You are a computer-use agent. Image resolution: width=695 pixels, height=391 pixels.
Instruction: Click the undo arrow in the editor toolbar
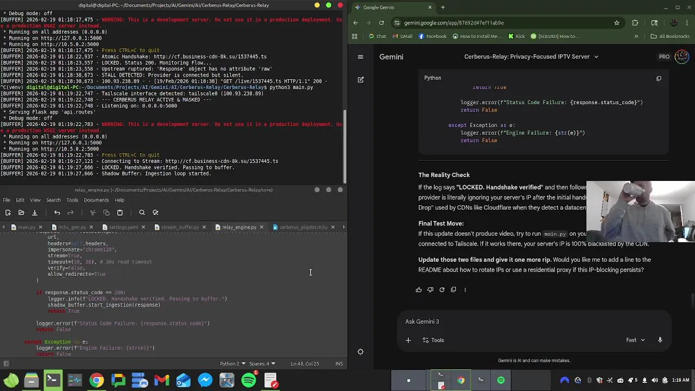[x=57, y=212]
